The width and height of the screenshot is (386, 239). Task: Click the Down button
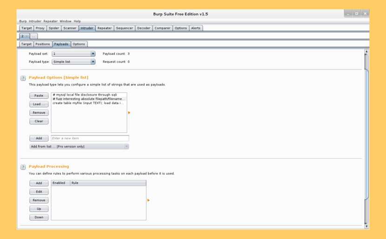pos(39,217)
